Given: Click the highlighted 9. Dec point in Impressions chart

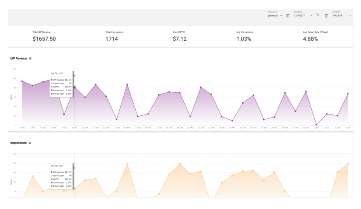Looking at the screenshot, I should (74, 189).
